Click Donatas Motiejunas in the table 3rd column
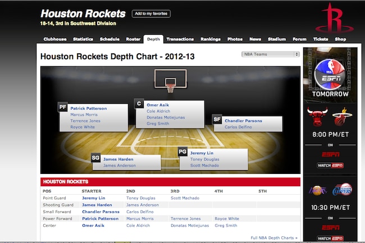The height and width of the screenshot is (243, 365). coord(190,226)
